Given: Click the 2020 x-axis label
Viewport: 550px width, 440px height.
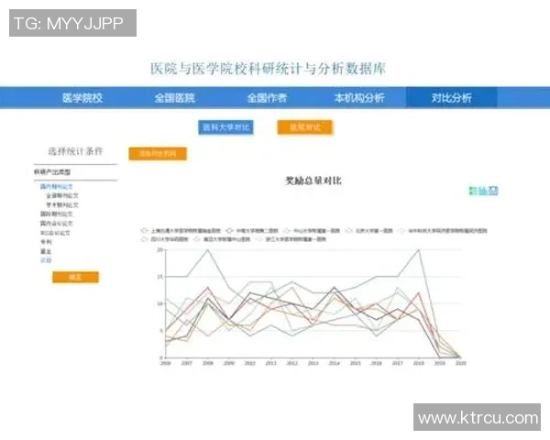Looking at the screenshot, I should (x=460, y=363).
